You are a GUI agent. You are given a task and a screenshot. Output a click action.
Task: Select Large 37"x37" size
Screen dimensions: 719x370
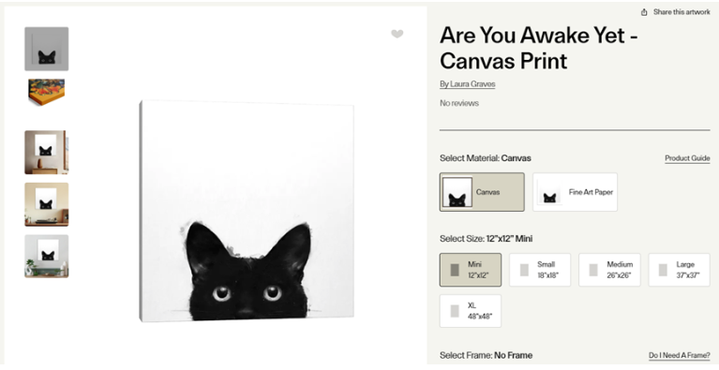click(x=679, y=270)
